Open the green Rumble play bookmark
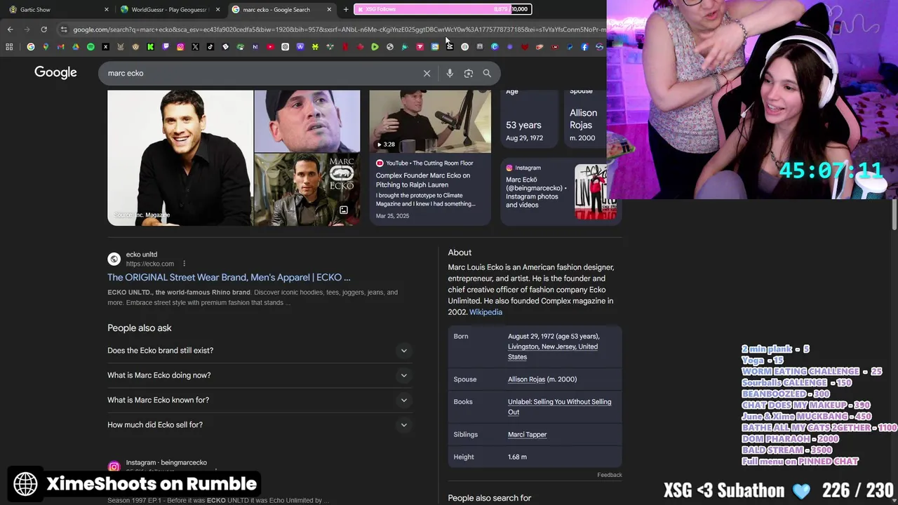The height and width of the screenshot is (505, 898). [x=375, y=47]
